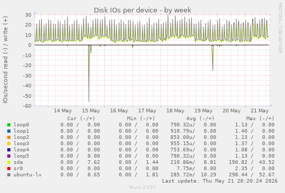Click the 19 May axis label

(x=203, y=111)
